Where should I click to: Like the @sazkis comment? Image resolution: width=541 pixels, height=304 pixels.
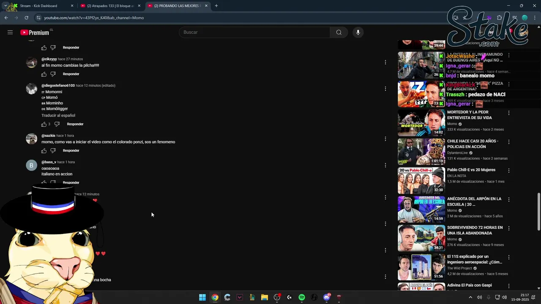(44, 151)
